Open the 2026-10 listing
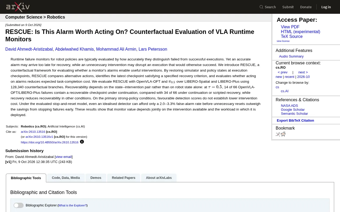 tap(303, 77)
